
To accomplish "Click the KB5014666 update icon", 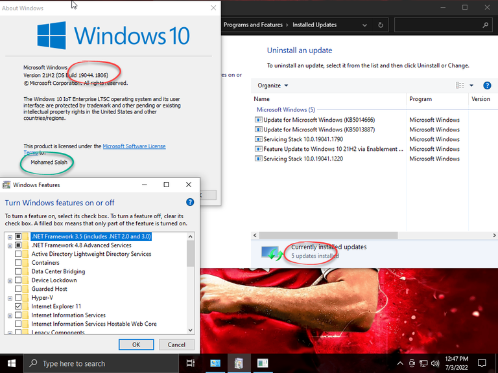I will point(259,120).
